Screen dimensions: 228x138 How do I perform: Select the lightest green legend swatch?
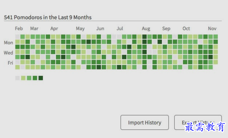click(x=23, y=78)
